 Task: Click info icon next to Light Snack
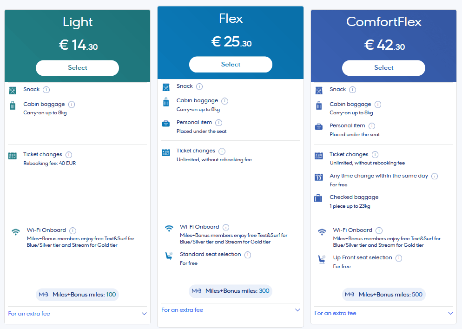pyautogui.click(x=46, y=90)
